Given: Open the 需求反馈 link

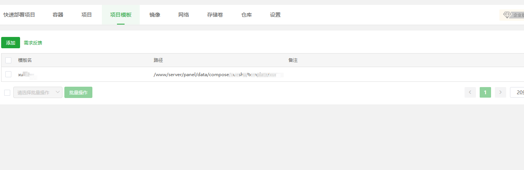Looking at the screenshot, I should pyautogui.click(x=33, y=43).
